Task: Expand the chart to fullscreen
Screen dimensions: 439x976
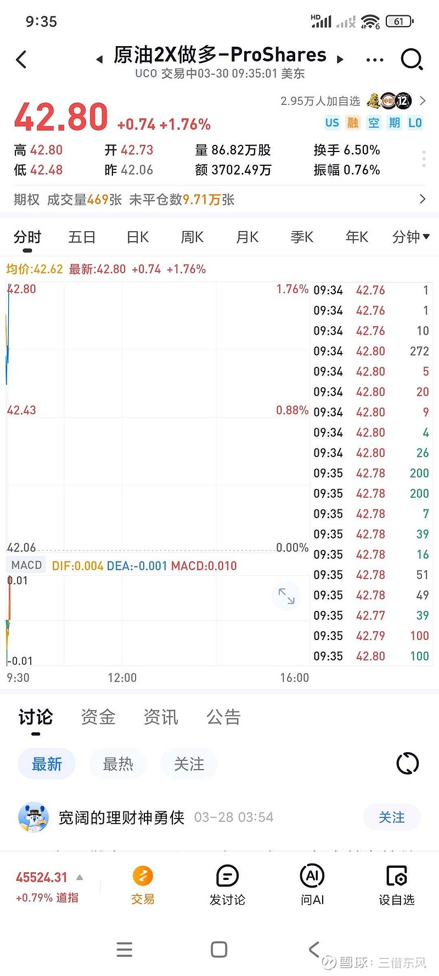Action: (x=286, y=596)
